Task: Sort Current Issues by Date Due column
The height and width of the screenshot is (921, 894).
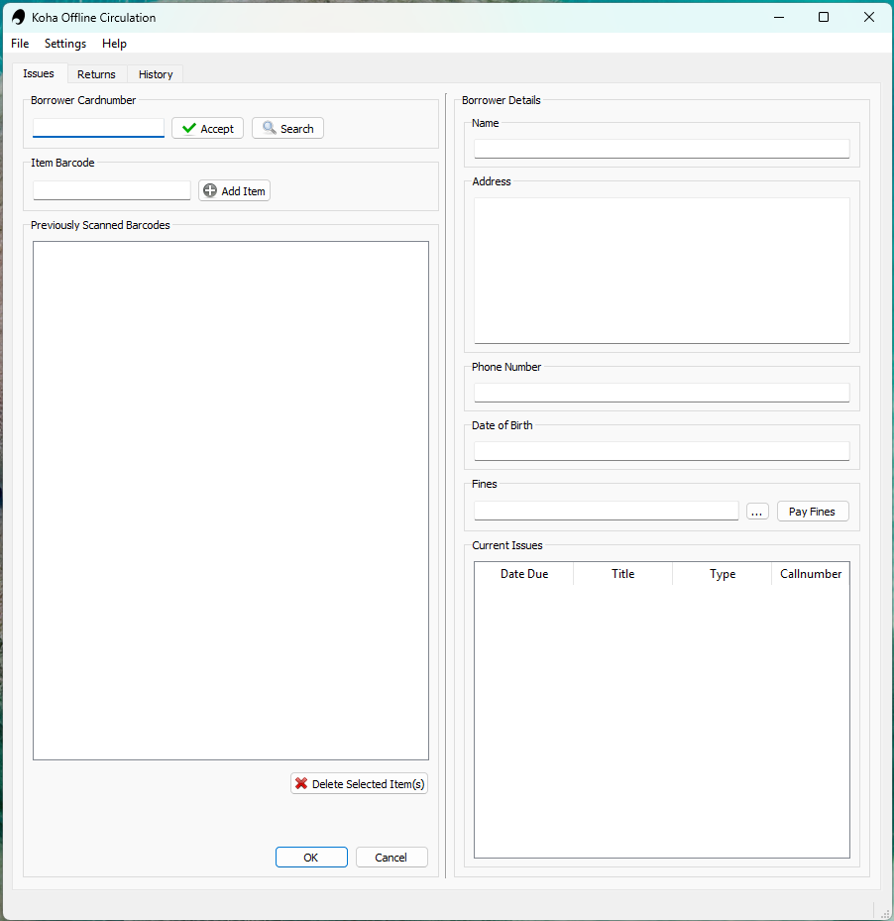Action: tap(523, 574)
